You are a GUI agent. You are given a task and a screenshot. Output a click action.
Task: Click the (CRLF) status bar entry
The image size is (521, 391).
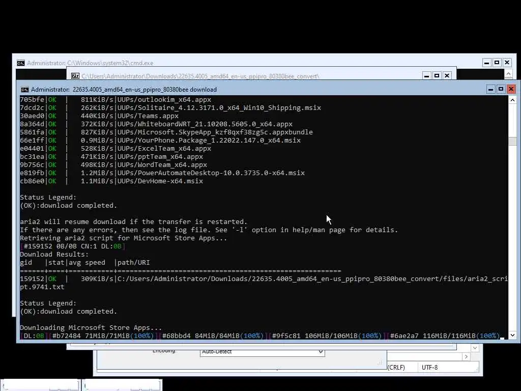(x=396, y=368)
